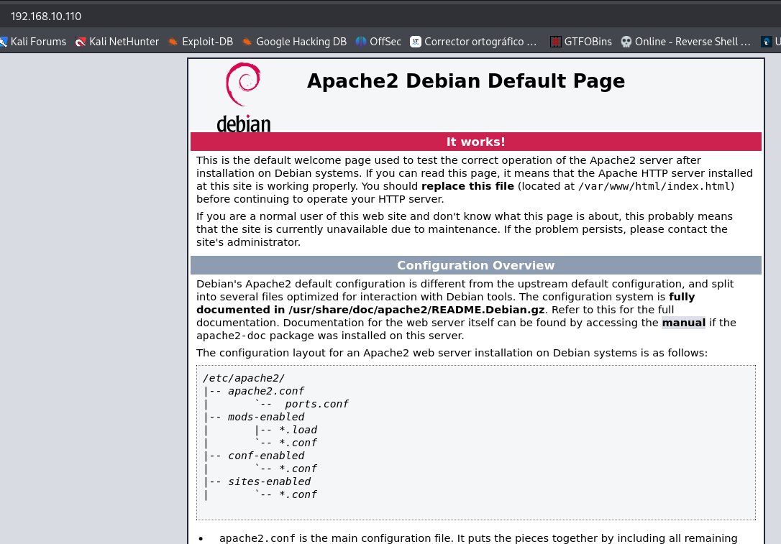Click 'mods-enabled' in the directory tree
This screenshot has height=544, width=781.
(x=266, y=417)
